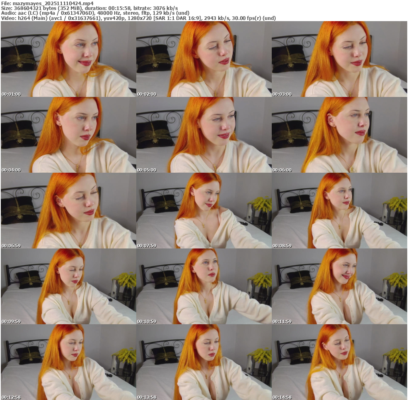Select the thumbnail timestamped 00:01:00
Viewport: 408px width, 400px height.
pos(69,59)
